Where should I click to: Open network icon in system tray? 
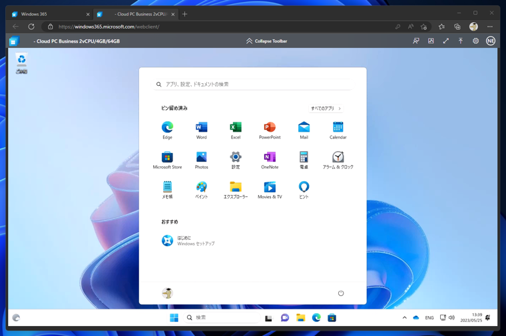pos(443,317)
